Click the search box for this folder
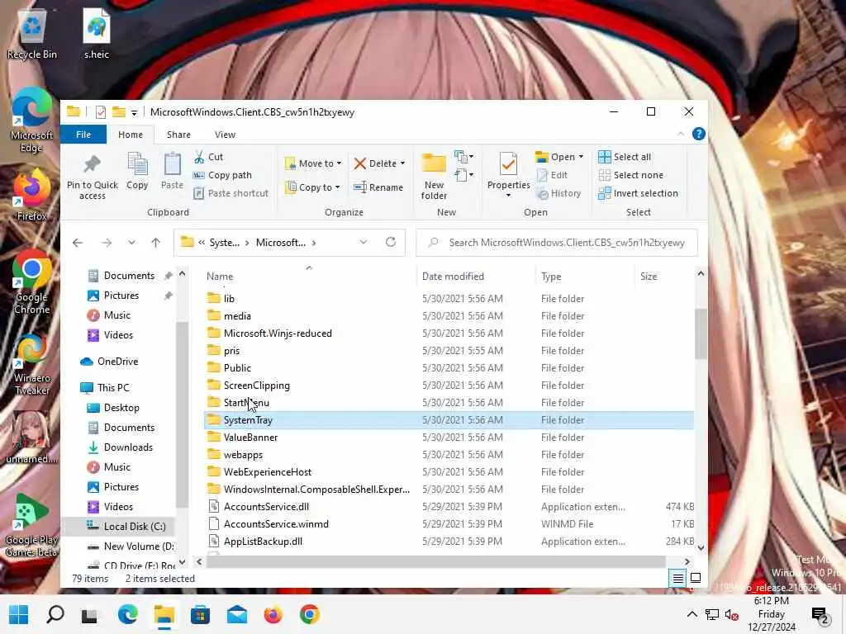 tap(557, 243)
